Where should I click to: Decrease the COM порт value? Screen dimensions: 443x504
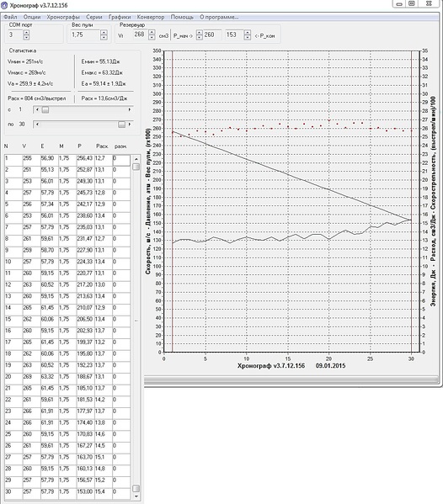click(x=26, y=37)
